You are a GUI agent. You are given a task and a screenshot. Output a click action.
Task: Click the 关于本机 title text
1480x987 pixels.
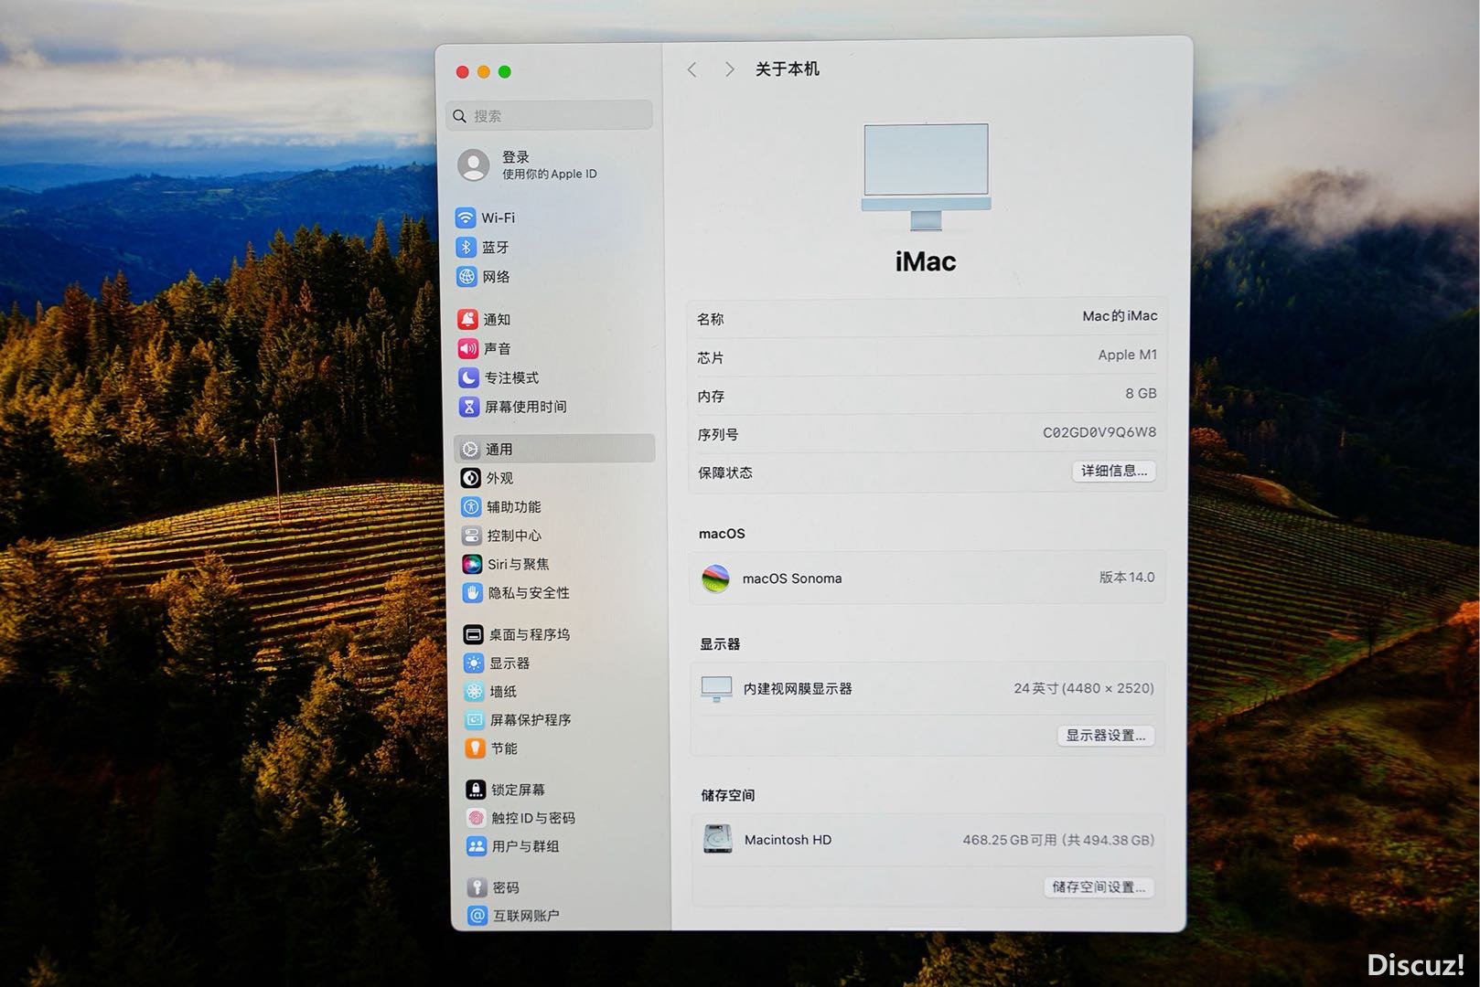coord(787,69)
